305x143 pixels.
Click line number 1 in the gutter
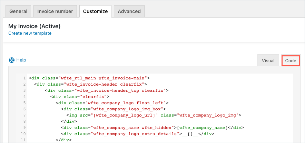[24, 78]
